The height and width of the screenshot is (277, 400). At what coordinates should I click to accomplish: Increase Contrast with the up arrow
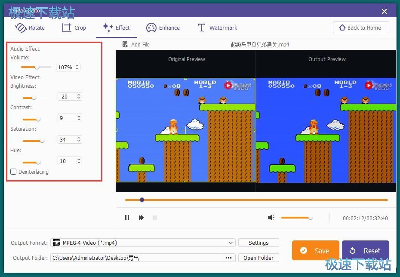pyautogui.click(x=79, y=116)
